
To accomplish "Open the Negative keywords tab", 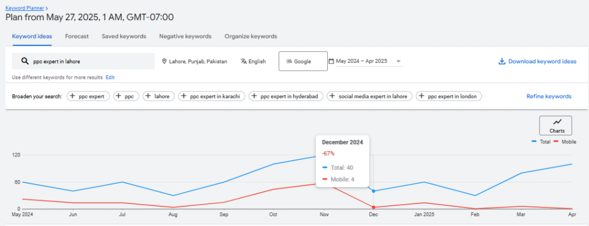I will pos(185,36).
